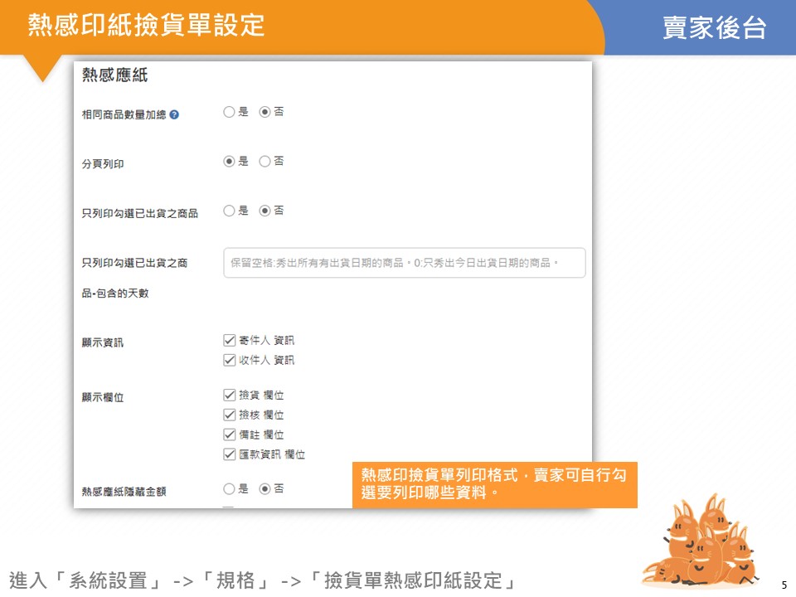Set 只列印勾選已出貨之商品 to 是
The image size is (796, 597).
point(230,211)
